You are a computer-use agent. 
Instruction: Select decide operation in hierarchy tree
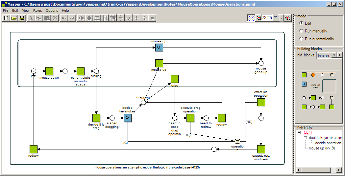point(328,143)
